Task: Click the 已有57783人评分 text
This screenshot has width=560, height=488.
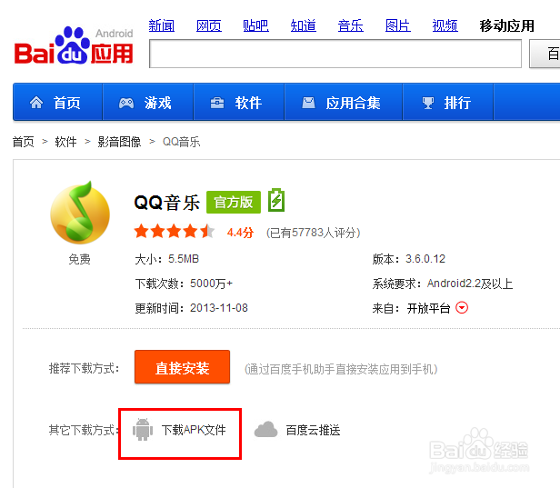Action: click(x=314, y=233)
